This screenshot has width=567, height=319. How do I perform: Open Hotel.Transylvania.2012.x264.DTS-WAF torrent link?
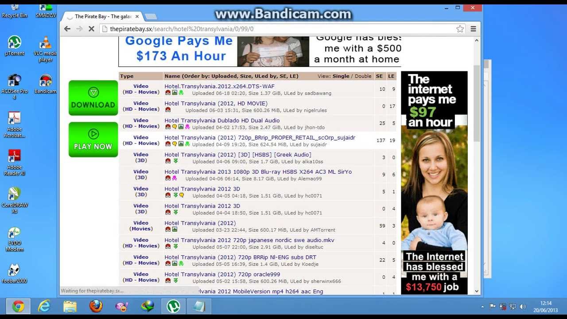(x=219, y=86)
